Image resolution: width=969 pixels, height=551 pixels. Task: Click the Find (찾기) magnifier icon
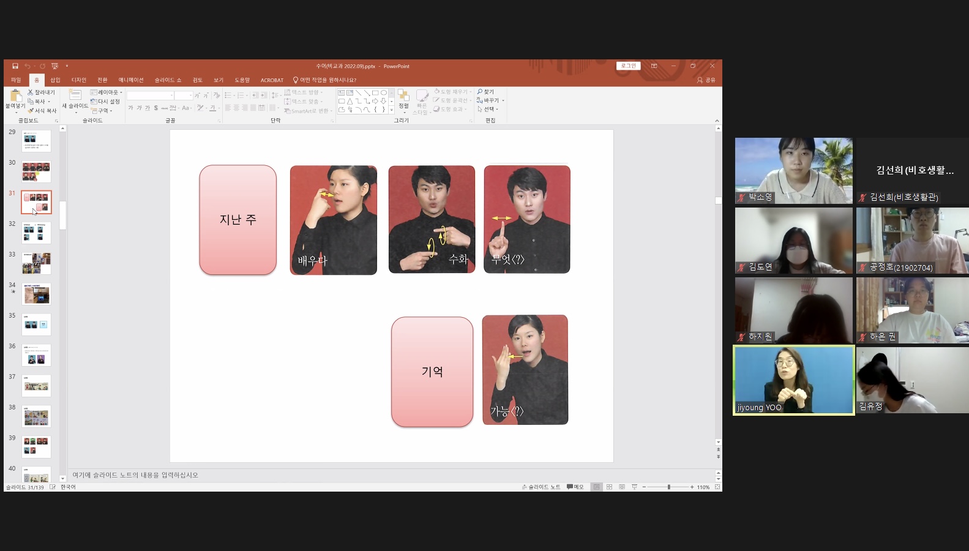481,92
